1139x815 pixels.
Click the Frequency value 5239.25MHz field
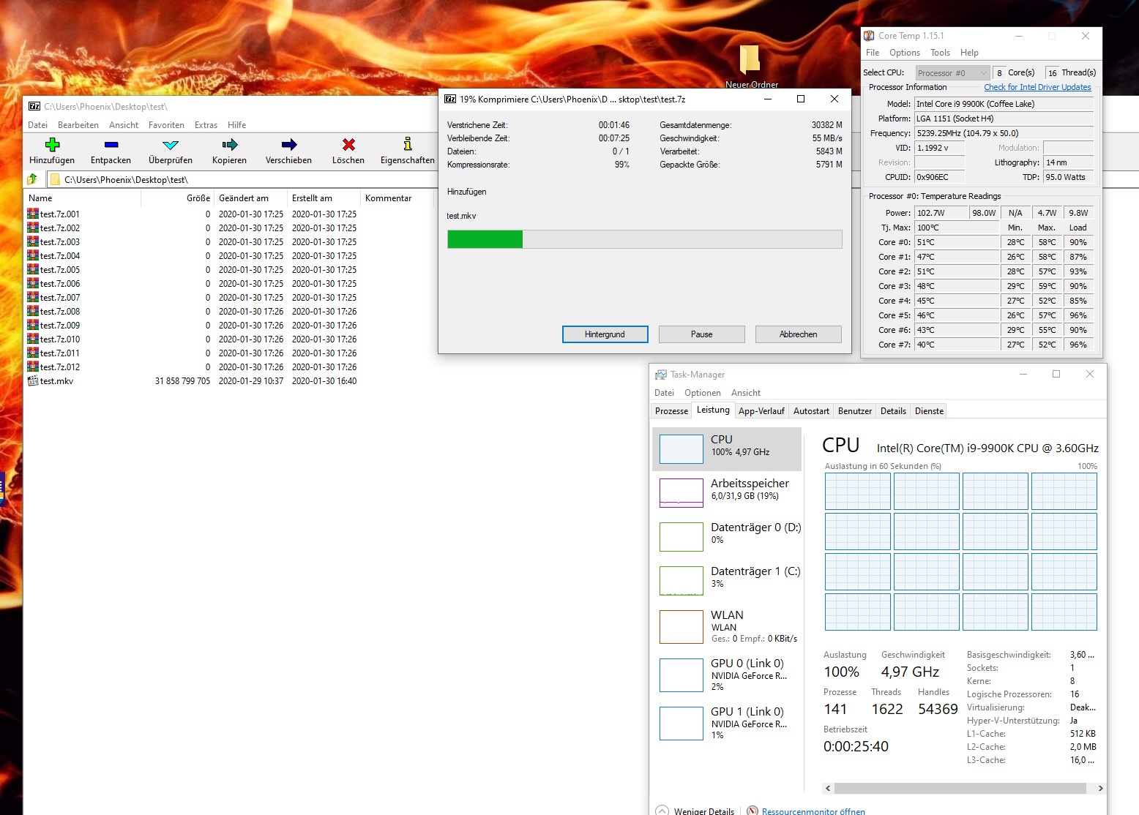point(1004,133)
